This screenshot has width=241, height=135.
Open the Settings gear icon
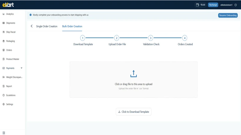click(x=4, y=104)
